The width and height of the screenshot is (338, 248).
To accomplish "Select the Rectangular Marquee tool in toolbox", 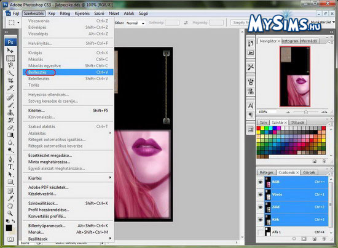I will (10, 58).
